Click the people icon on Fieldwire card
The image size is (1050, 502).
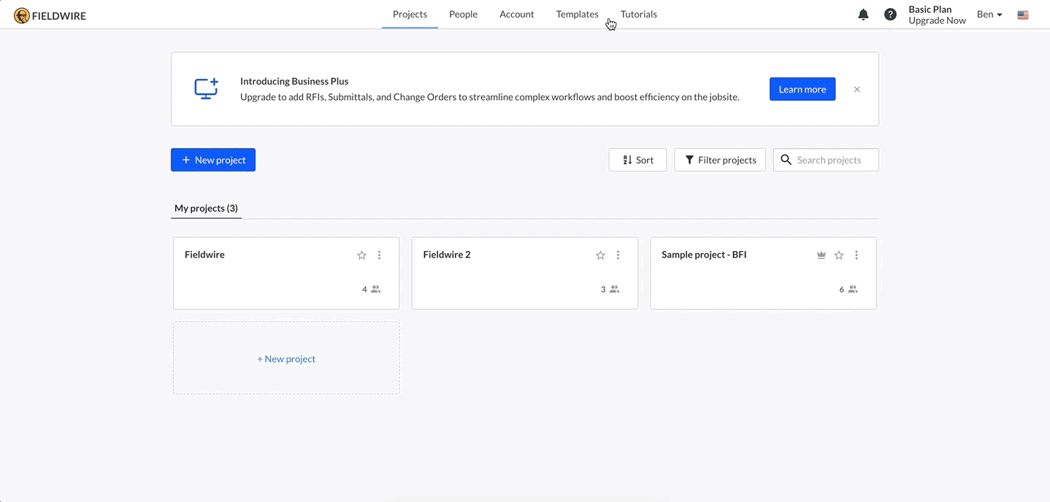(375, 290)
